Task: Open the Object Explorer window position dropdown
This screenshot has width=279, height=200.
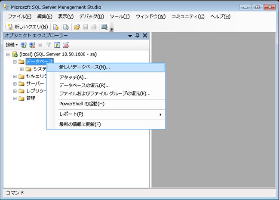Action: (130, 36)
